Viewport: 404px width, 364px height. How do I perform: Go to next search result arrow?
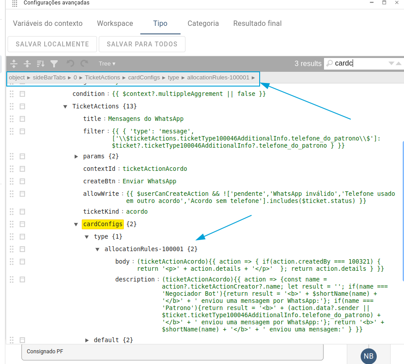coord(391,63)
